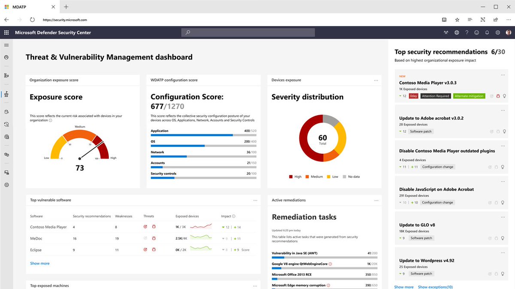Click warning icon next to Google V8 engine task

coord(330,264)
